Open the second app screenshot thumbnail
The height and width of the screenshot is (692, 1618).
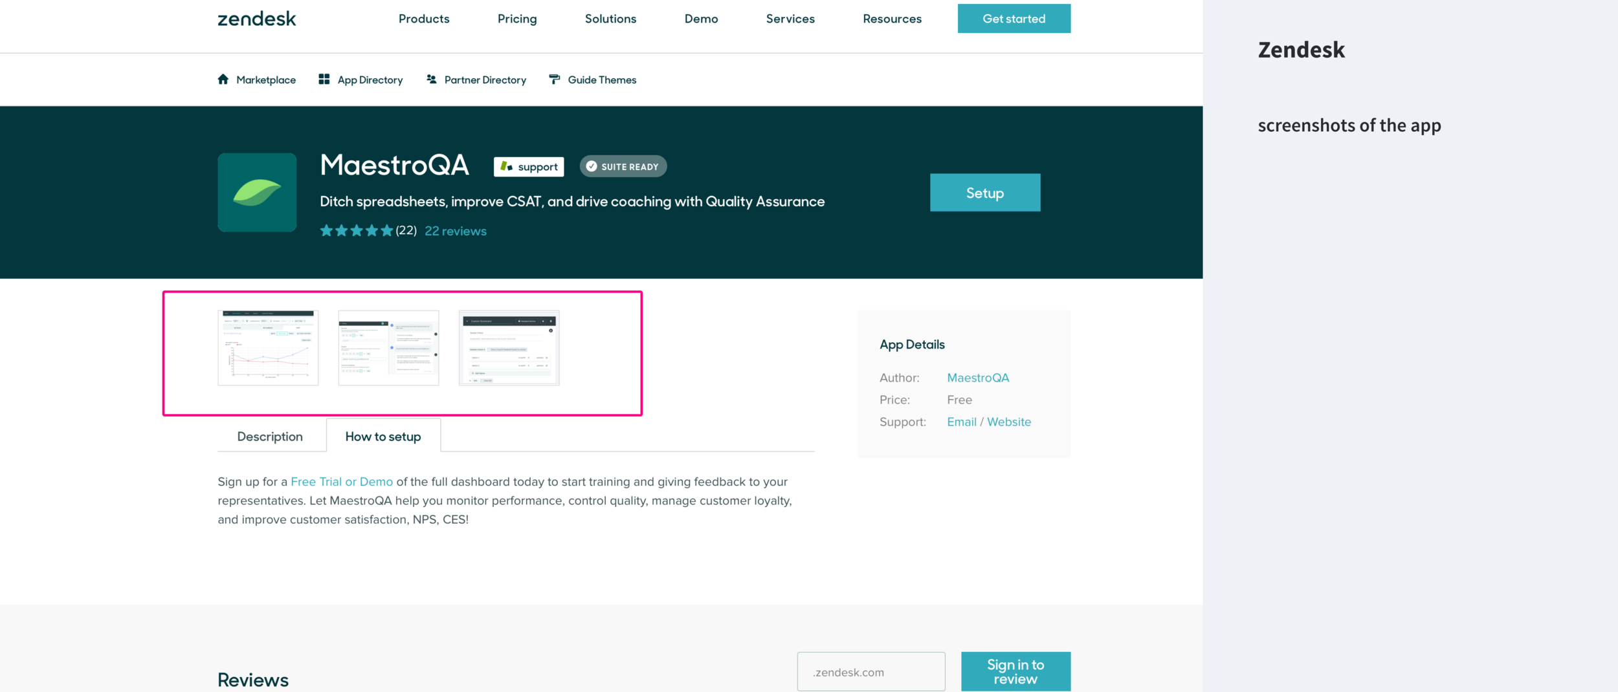pyautogui.click(x=388, y=348)
